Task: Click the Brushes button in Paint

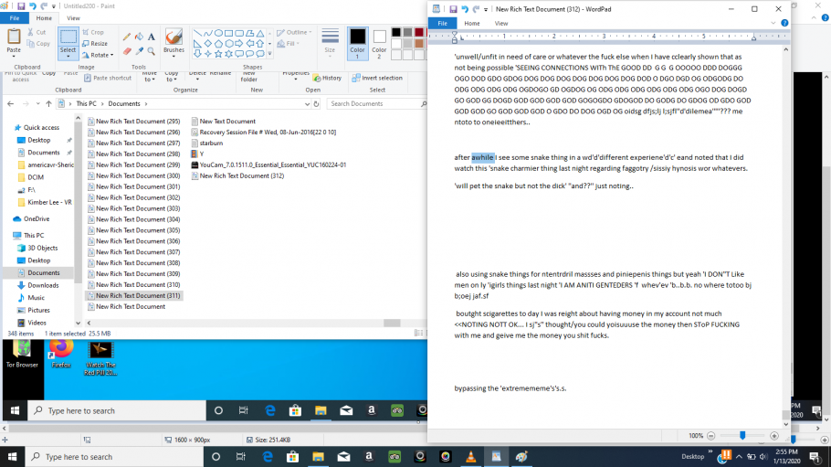Action: pyautogui.click(x=174, y=41)
